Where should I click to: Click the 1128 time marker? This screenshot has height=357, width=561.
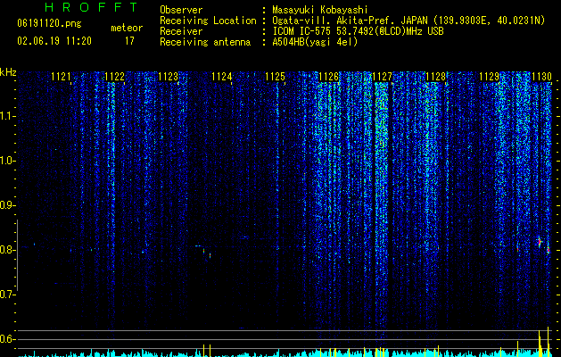[x=436, y=77]
